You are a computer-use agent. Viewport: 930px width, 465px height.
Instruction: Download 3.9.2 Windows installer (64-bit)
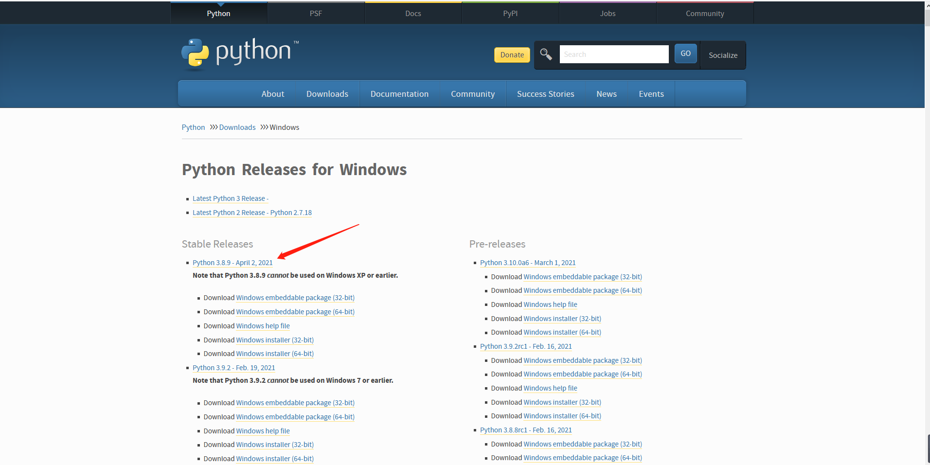[x=275, y=459]
